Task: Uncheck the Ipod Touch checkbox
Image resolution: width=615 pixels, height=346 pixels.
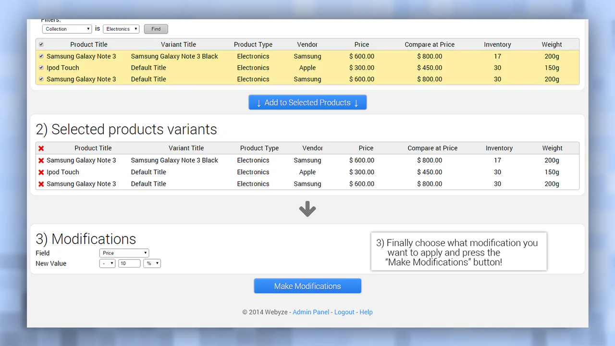Action: point(41,68)
